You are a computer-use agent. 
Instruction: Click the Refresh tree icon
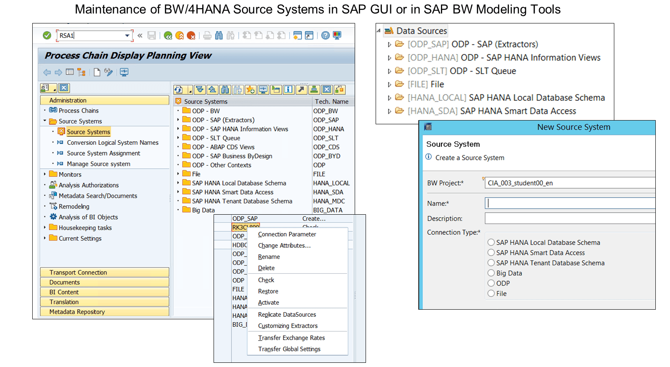[x=178, y=90]
